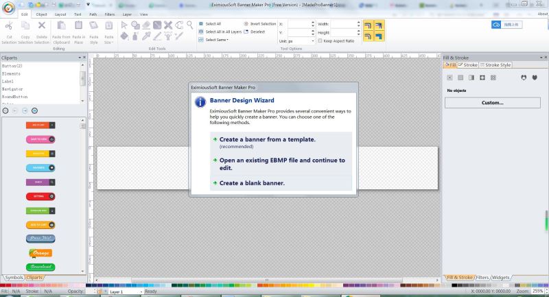Click the Custom... button
549x297 pixels.
492,103
